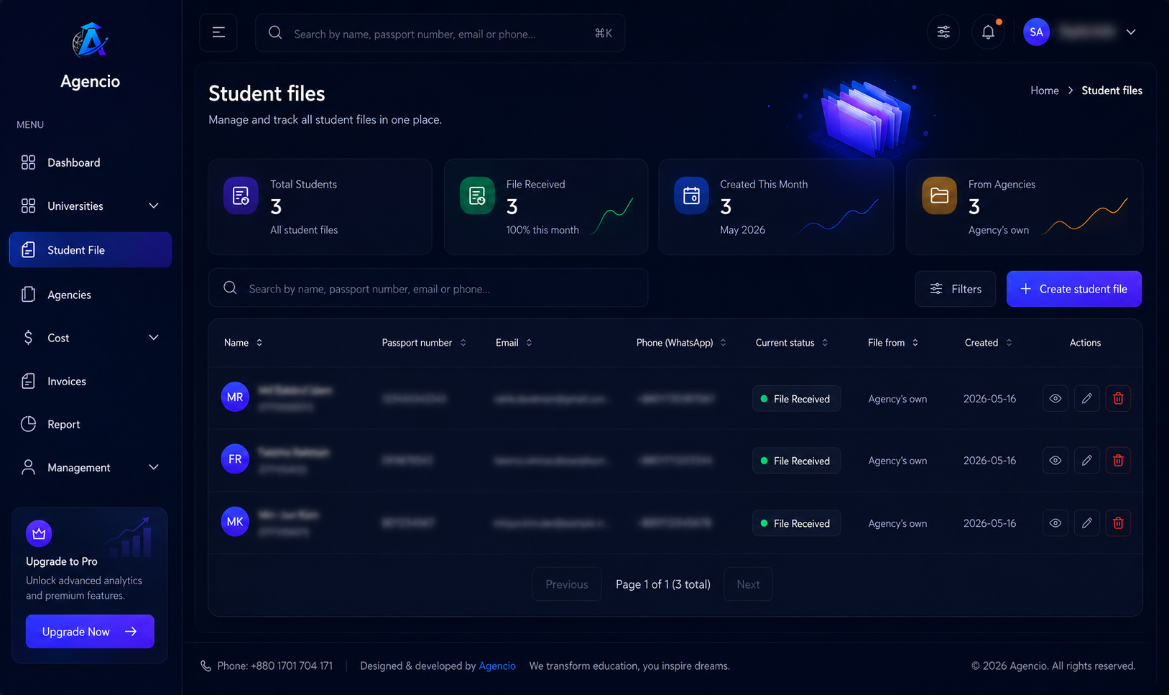Click the phone icon in footer

coord(205,666)
